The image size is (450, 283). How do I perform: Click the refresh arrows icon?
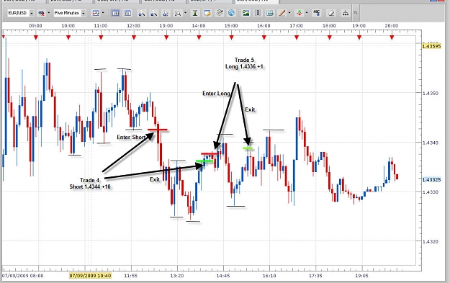(x=220, y=13)
